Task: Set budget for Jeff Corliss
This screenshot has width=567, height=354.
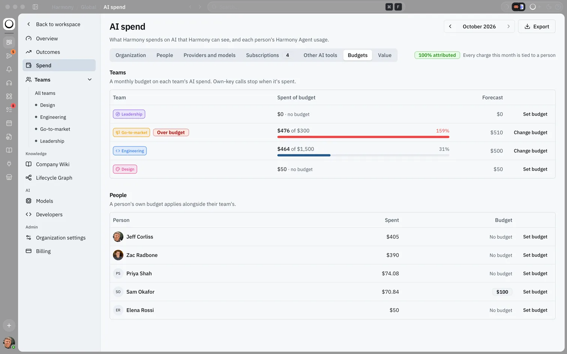Action: pos(535,237)
